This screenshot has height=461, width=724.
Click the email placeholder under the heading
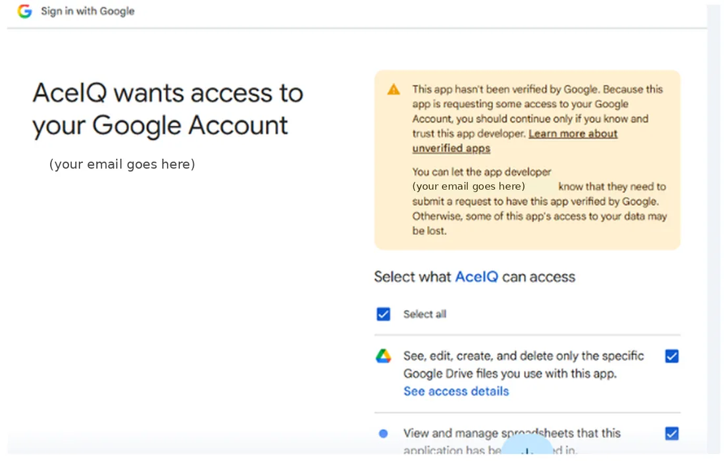[122, 164]
